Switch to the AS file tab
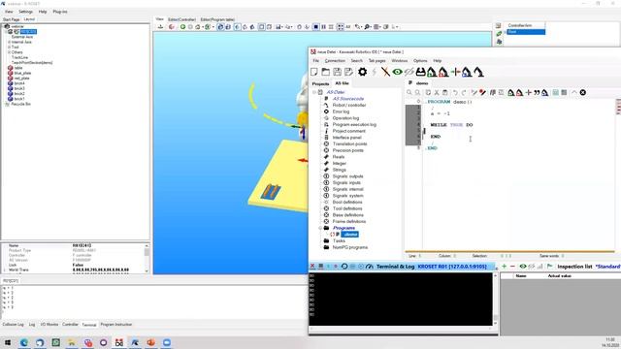 coord(342,83)
